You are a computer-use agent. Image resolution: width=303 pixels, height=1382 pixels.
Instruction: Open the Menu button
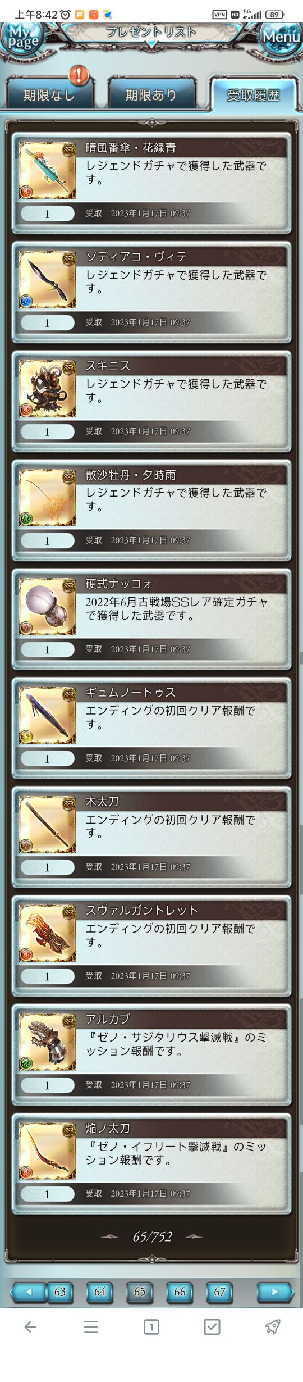pyautogui.click(x=281, y=38)
